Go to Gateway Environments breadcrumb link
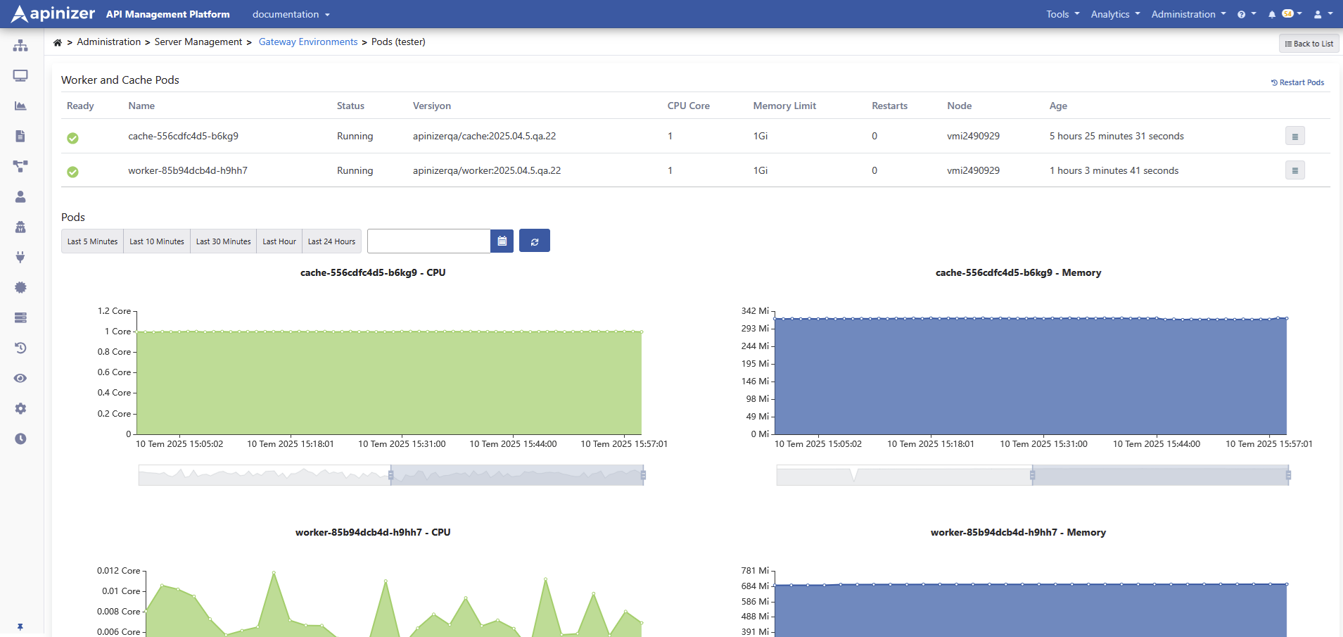 (x=308, y=42)
